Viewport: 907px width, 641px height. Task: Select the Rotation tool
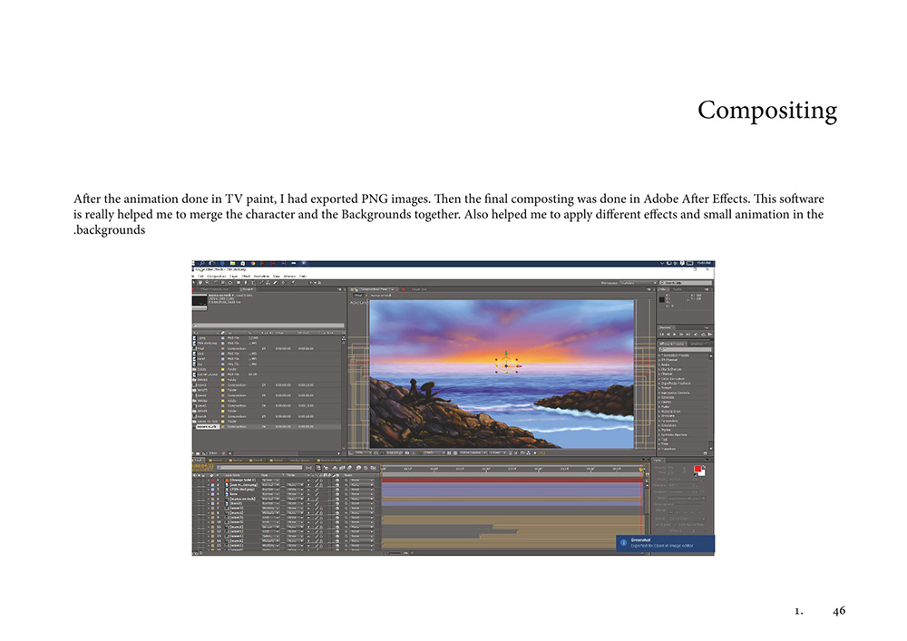tap(216, 282)
